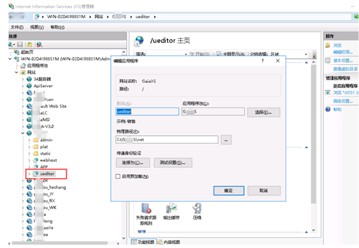Click the 物理路径 input field
The image size is (359, 248).
[167, 140]
